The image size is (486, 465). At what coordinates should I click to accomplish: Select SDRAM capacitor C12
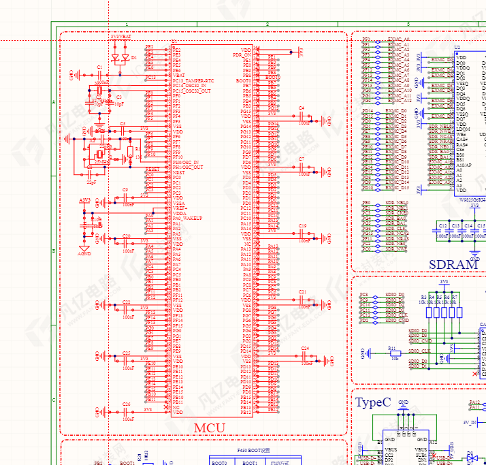436,231
